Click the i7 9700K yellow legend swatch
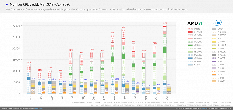The image size is (233, 110). tap(214, 42)
